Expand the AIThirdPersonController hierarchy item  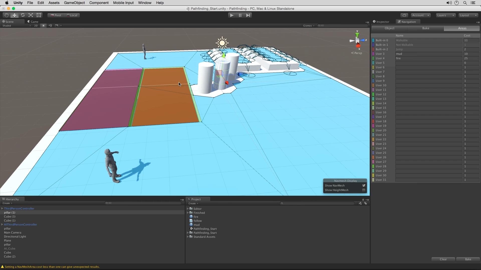coord(2,224)
